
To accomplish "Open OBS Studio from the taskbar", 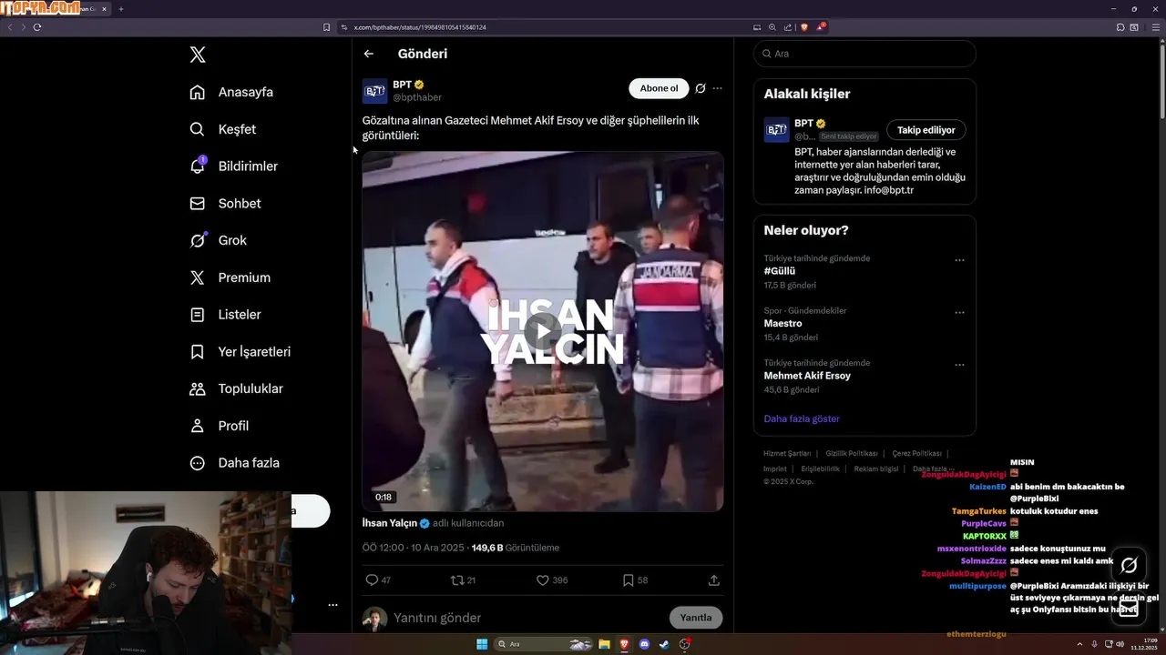I will (x=684, y=644).
